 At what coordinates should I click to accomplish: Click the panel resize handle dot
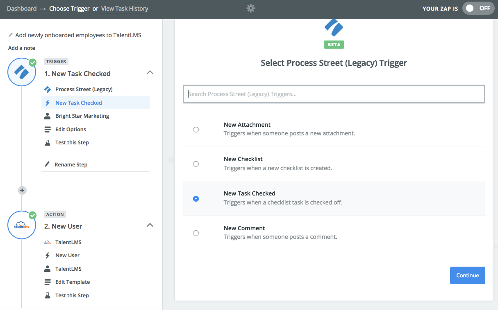(x=171, y=160)
